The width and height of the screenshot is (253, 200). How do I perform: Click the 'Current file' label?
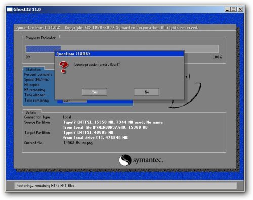click(x=33, y=143)
